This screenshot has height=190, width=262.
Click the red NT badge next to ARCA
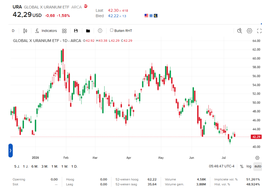coord(86,6)
